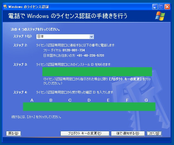Click column label D of the confirmation ID
This screenshot has height=145, width=174.
click(89, 100)
